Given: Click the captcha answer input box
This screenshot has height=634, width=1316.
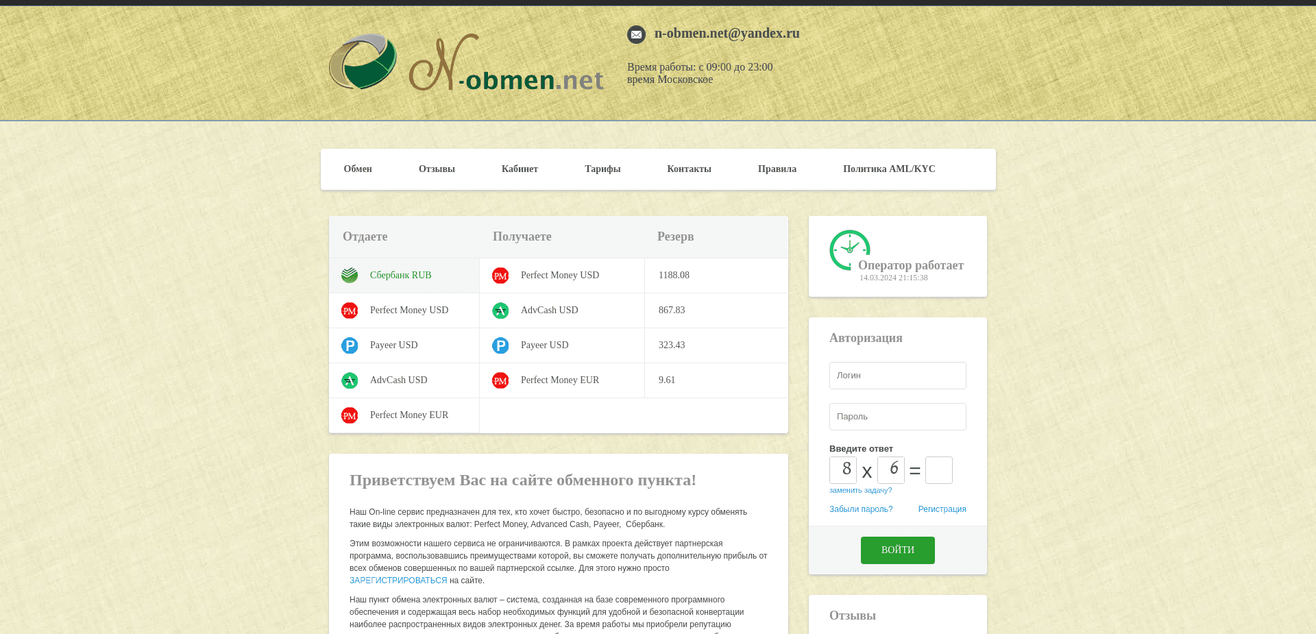Looking at the screenshot, I should (939, 470).
